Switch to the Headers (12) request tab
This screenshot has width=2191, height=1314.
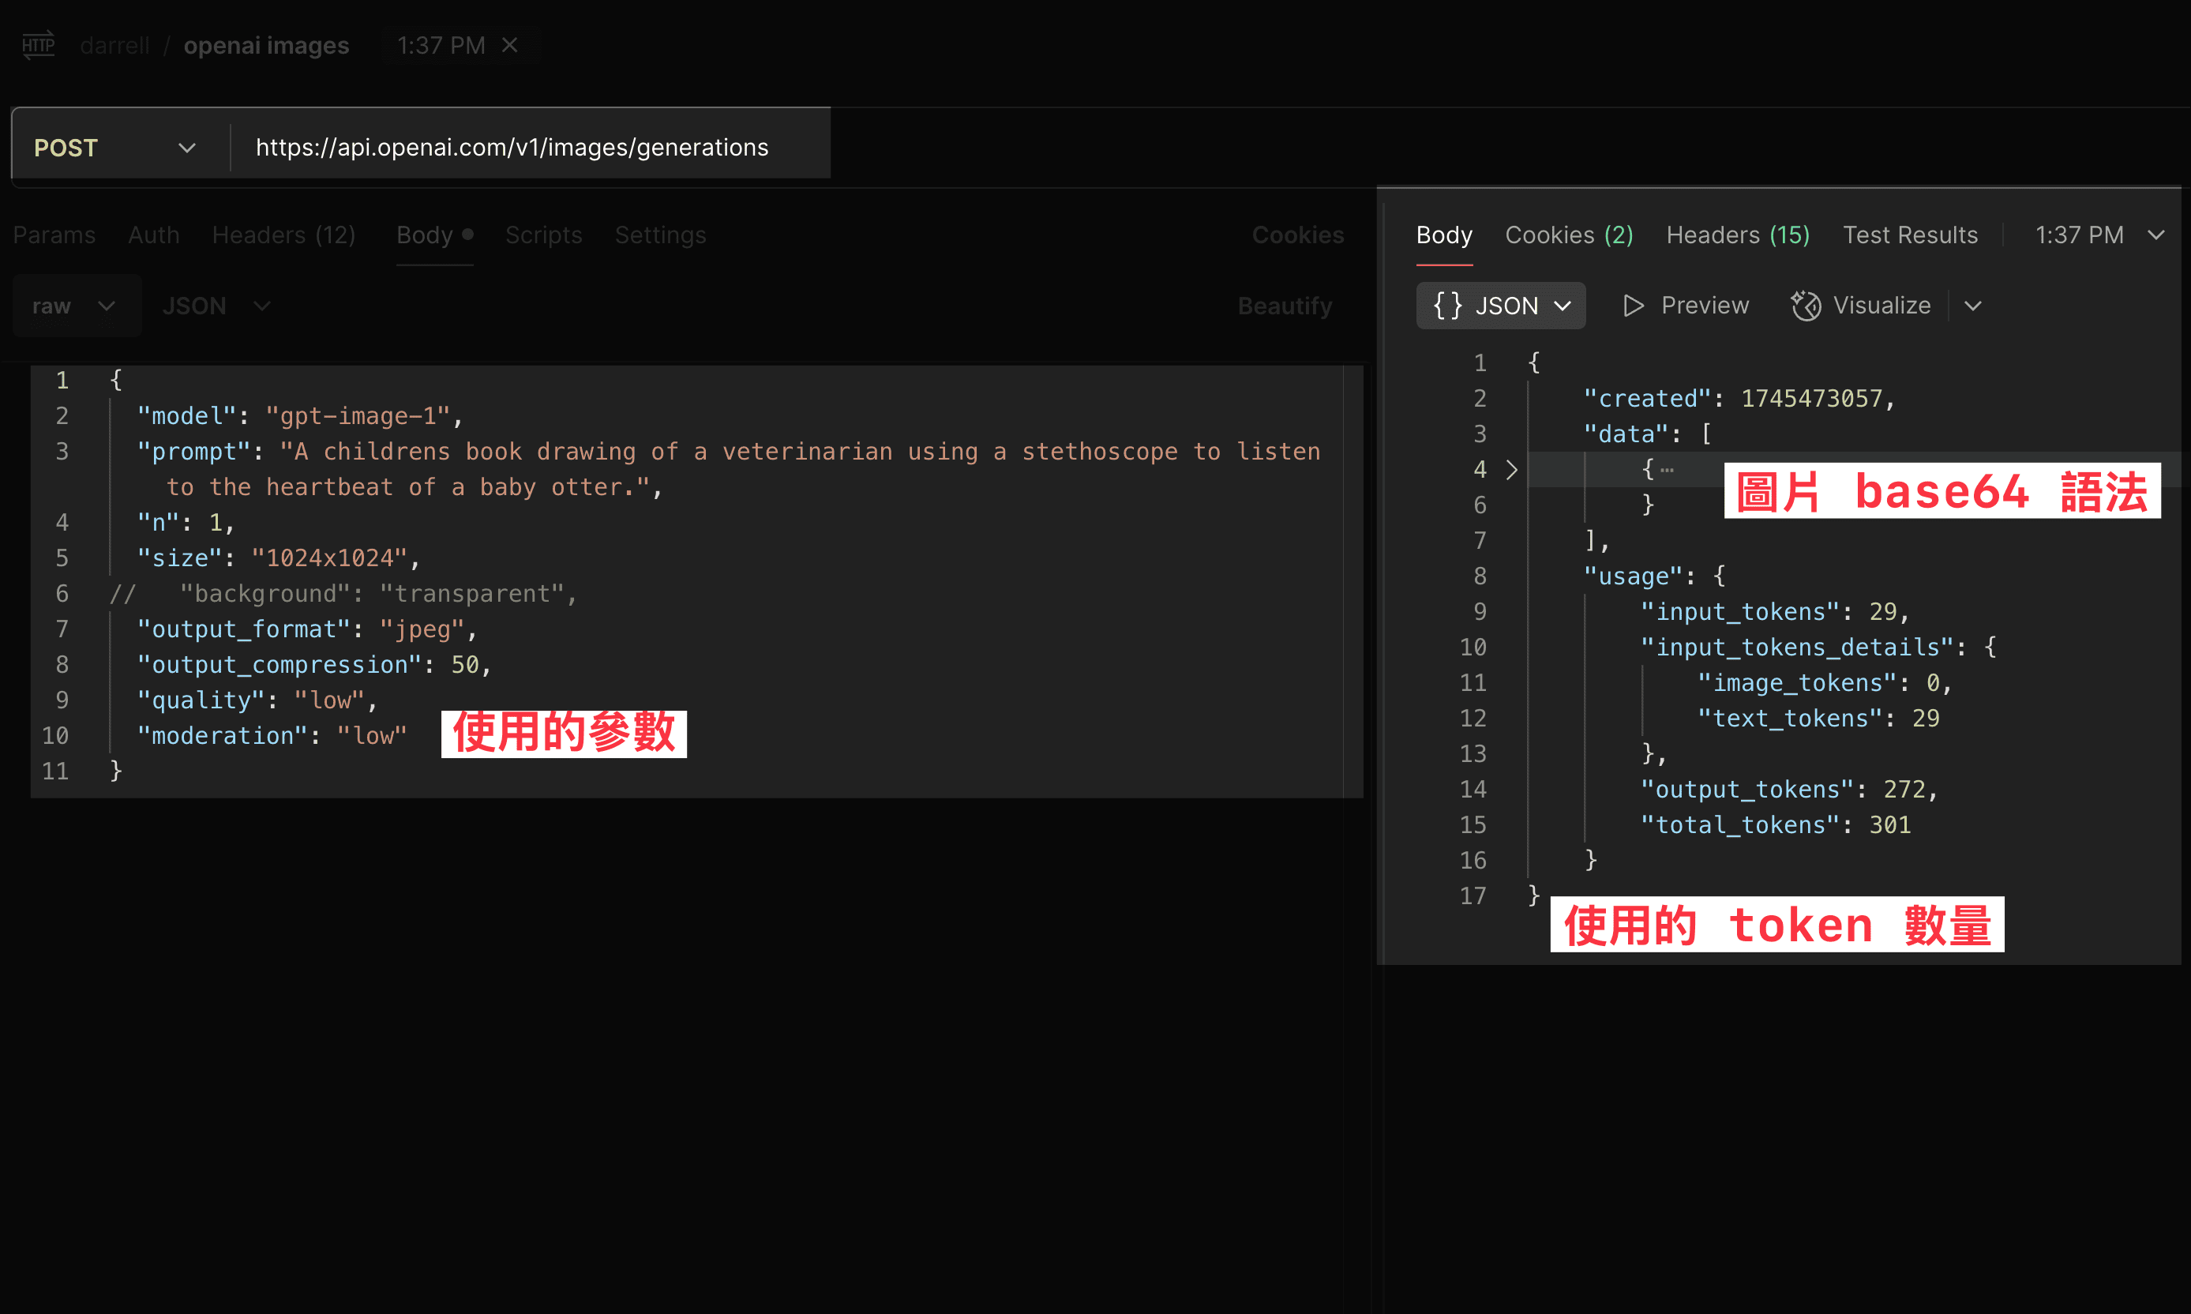(x=283, y=235)
